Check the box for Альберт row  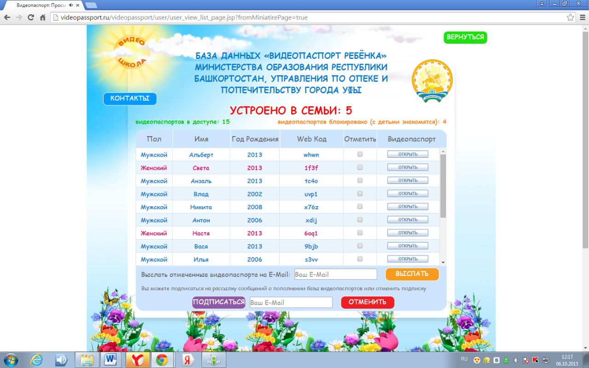[360, 155]
